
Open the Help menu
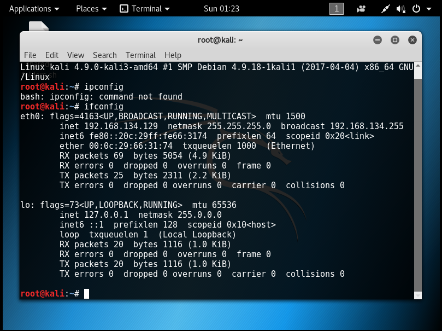[173, 55]
